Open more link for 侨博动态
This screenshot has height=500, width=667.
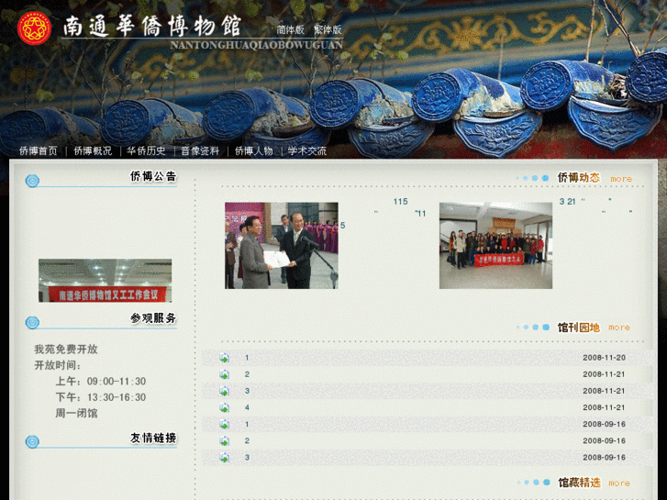coord(621,179)
